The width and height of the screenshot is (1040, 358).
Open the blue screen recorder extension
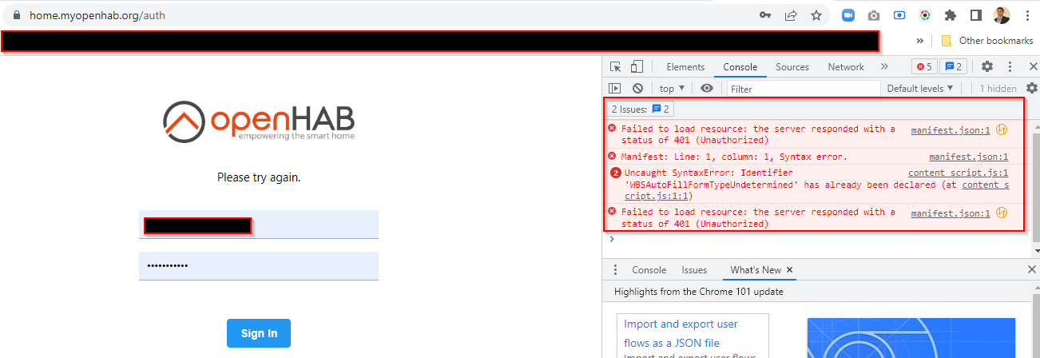pyautogui.click(x=899, y=15)
